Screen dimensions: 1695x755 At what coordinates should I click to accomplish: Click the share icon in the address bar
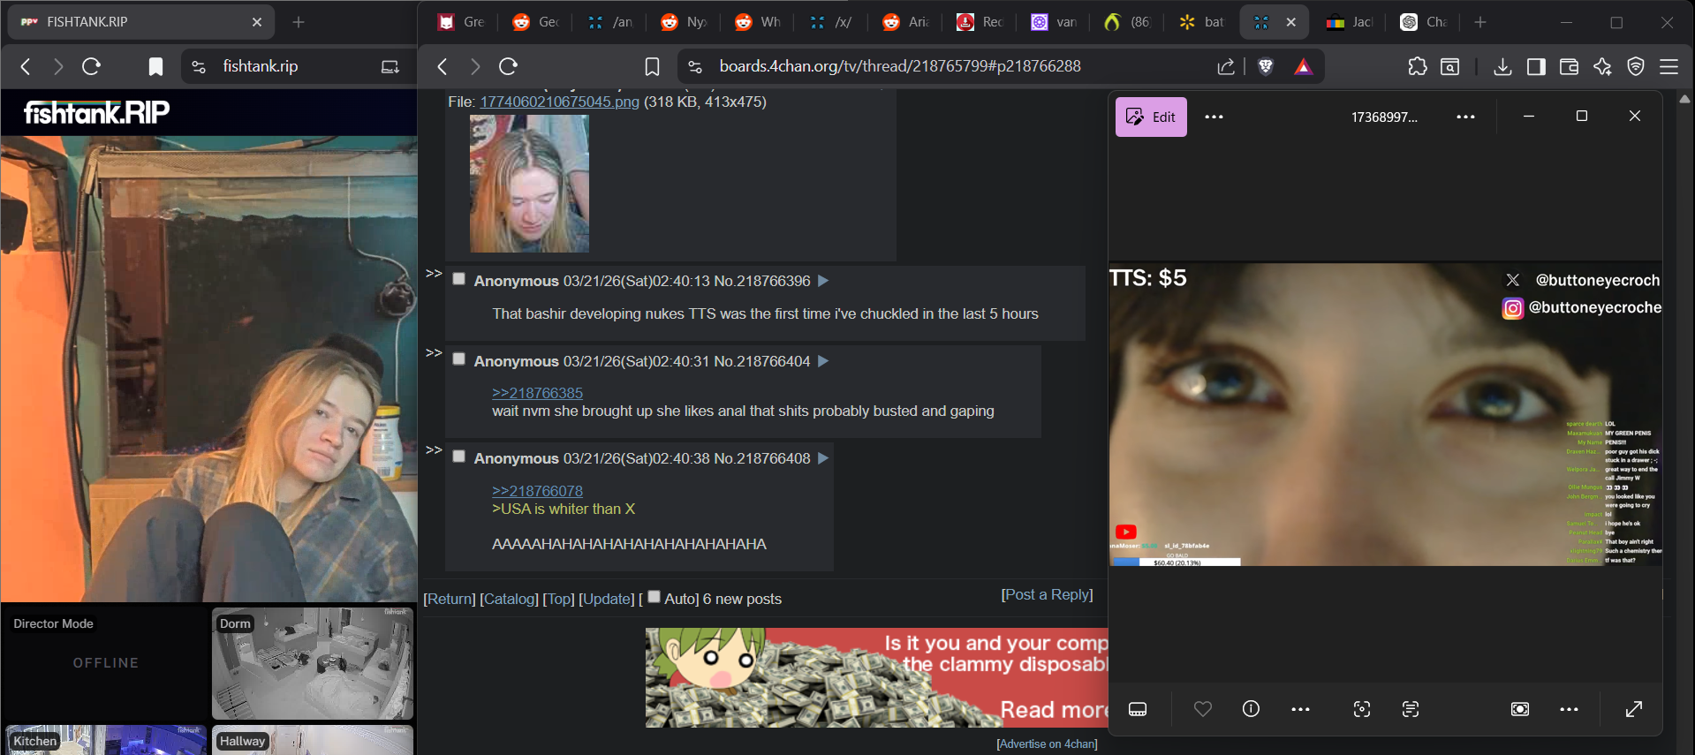tap(1226, 66)
